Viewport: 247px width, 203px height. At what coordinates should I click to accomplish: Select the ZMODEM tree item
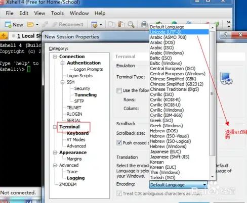point(68,184)
